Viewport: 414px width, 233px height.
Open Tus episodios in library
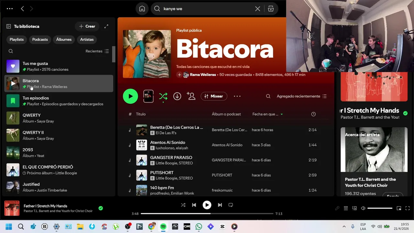(x=59, y=101)
